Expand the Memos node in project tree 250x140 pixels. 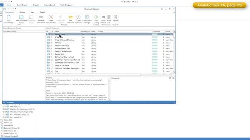click(x=1, y=123)
